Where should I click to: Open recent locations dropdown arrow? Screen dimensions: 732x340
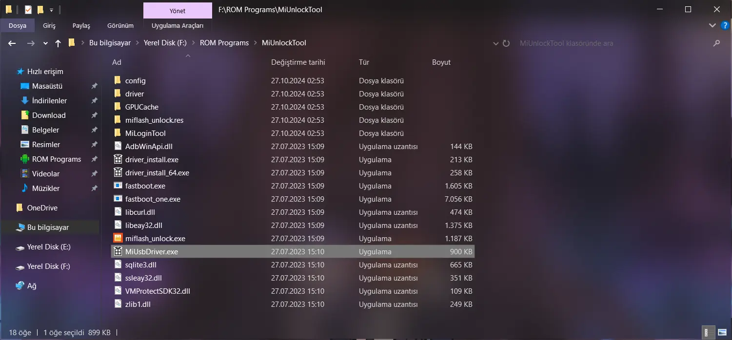click(45, 43)
